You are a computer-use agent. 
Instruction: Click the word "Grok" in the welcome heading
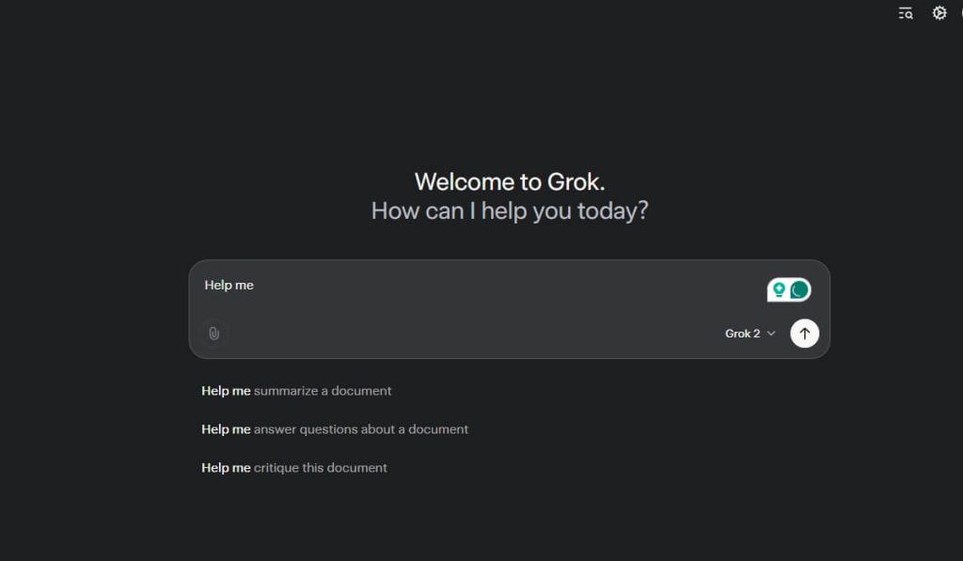[575, 181]
